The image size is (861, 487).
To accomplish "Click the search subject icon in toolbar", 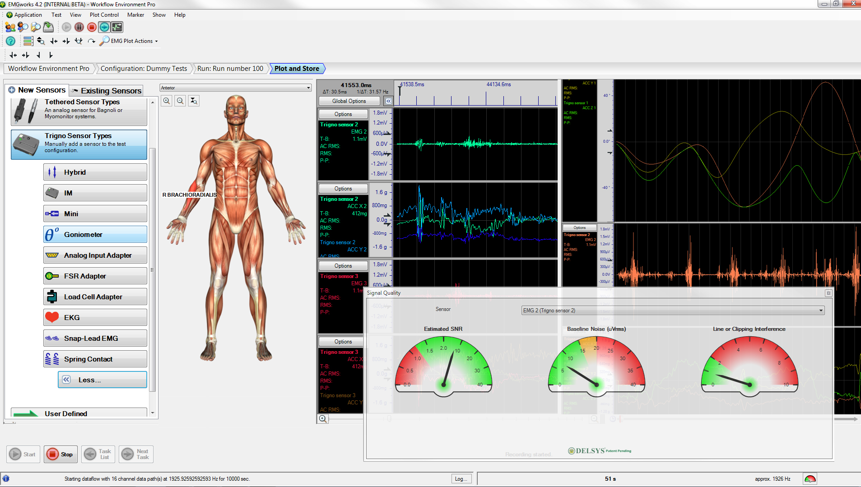I will [23, 27].
